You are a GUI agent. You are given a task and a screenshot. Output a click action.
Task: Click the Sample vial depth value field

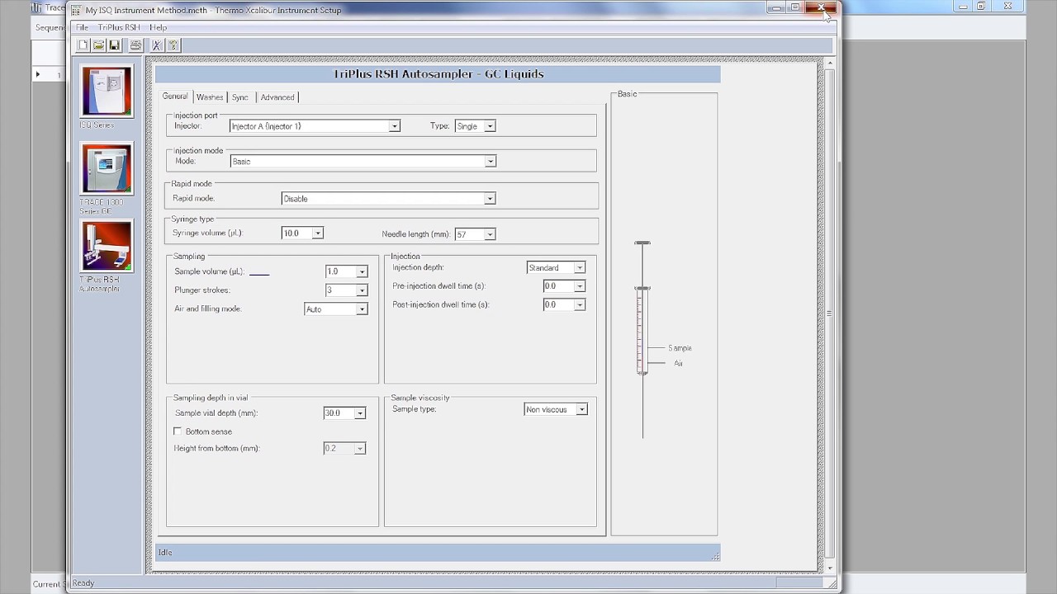click(x=339, y=413)
